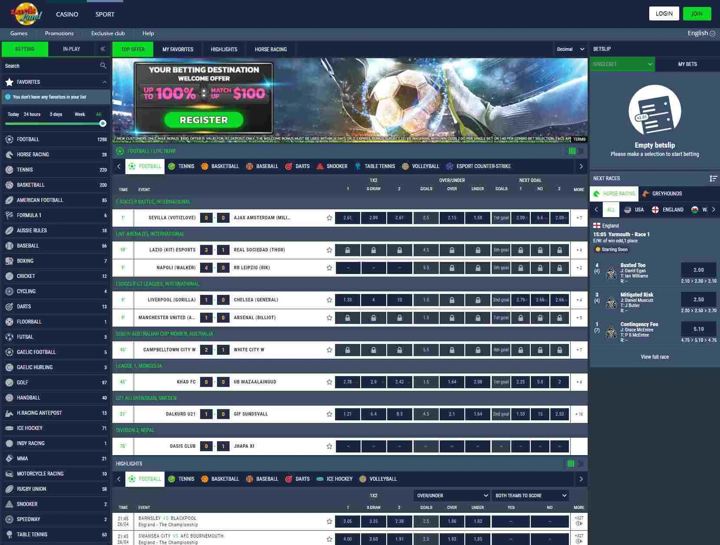Select Ice Hockey in sidebar list
720x545 pixels.
[56, 428]
